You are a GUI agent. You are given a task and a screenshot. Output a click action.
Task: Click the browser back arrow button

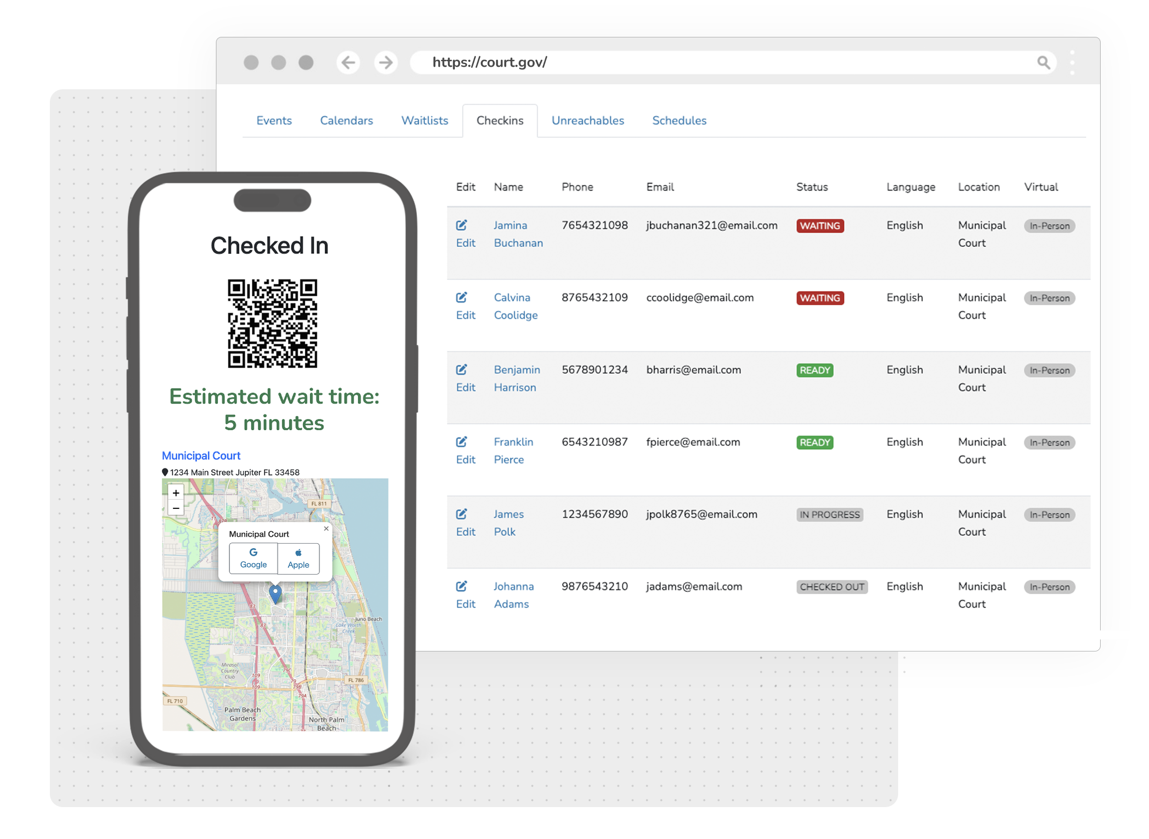[x=348, y=62]
